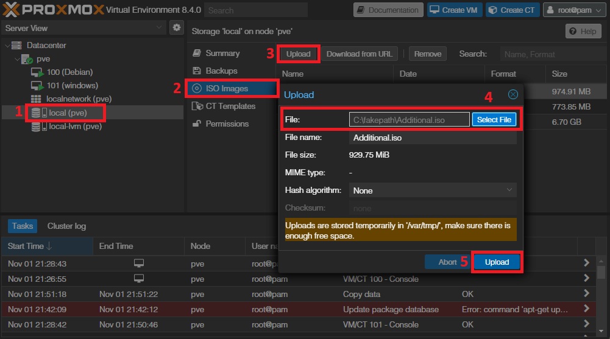Screen dimensions: 610x339
Task: Open details arrow for Copy data task
Action: pos(586,293)
